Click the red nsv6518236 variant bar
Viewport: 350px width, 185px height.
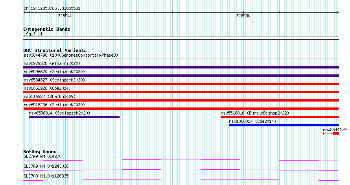pos(181,109)
